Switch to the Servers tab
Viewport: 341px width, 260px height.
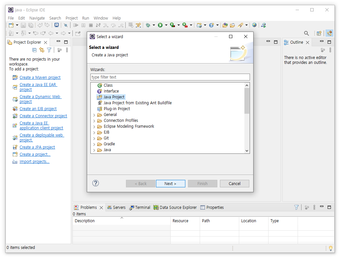pos(116,208)
